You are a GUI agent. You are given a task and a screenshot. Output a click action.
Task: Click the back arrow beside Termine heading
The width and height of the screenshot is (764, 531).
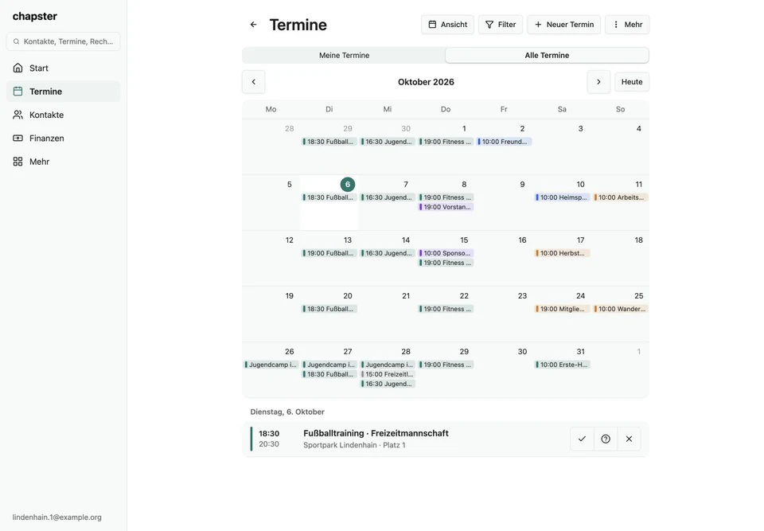[253, 25]
